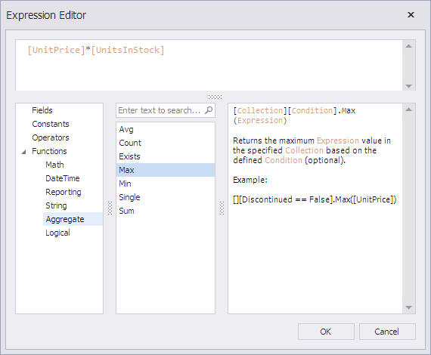Select the Operators category

pyautogui.click(x=51, y=137)
